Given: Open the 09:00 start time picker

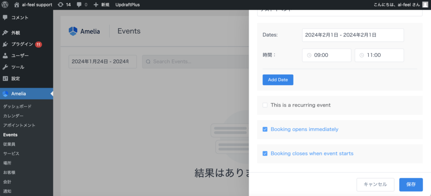Looking at the screenshot, I should pos(327,55).
